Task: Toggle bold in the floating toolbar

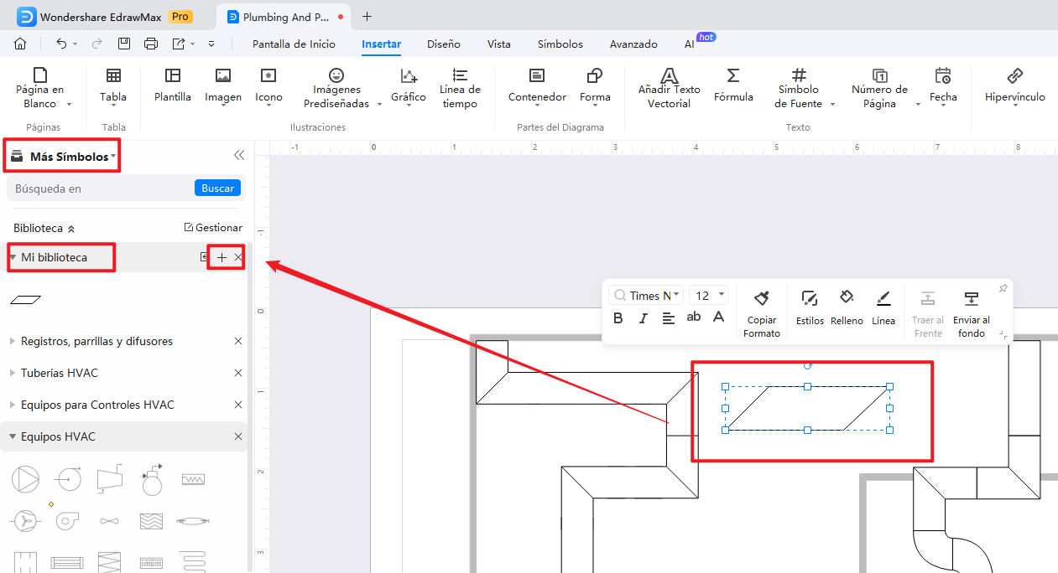Action: pos(618,317)
